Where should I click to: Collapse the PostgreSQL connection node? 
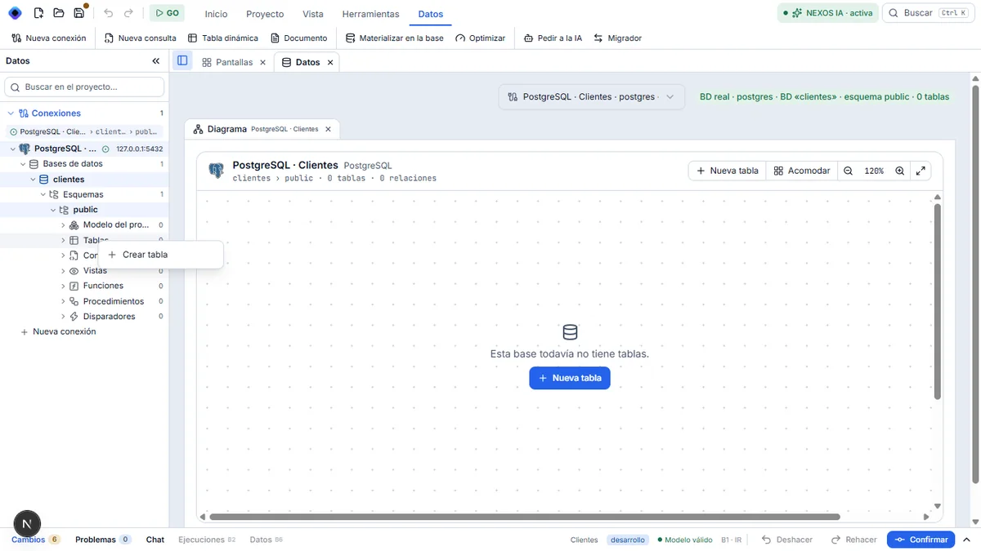tap(12, 149)
